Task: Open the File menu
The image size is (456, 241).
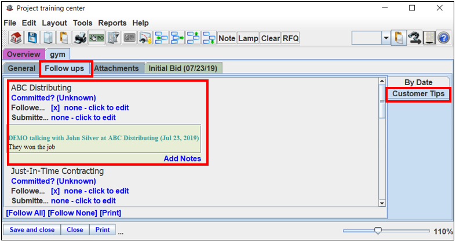Action: click(10, 23)
